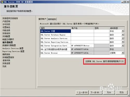Click 密码 column header
Image resolution: width=130 pixels, height=97 pixels.
click(102, 28)
